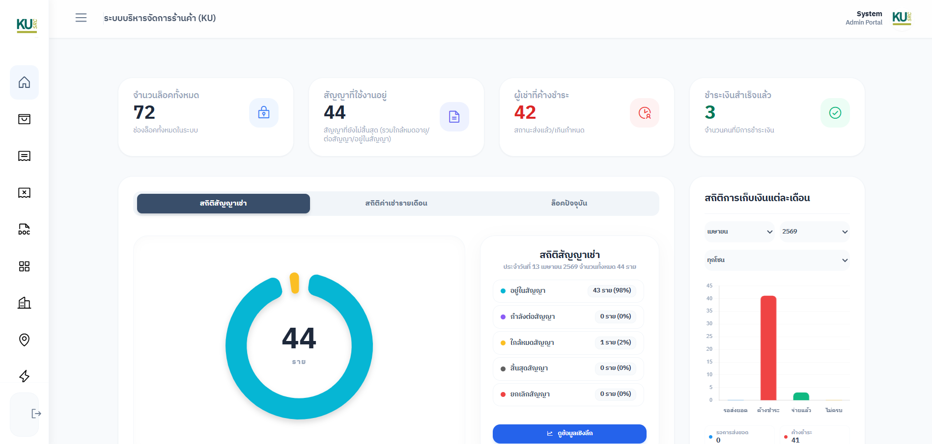932x444 pixels.
Task: Click the KU logo in the top-right corner
Action: tap(901, 20)
